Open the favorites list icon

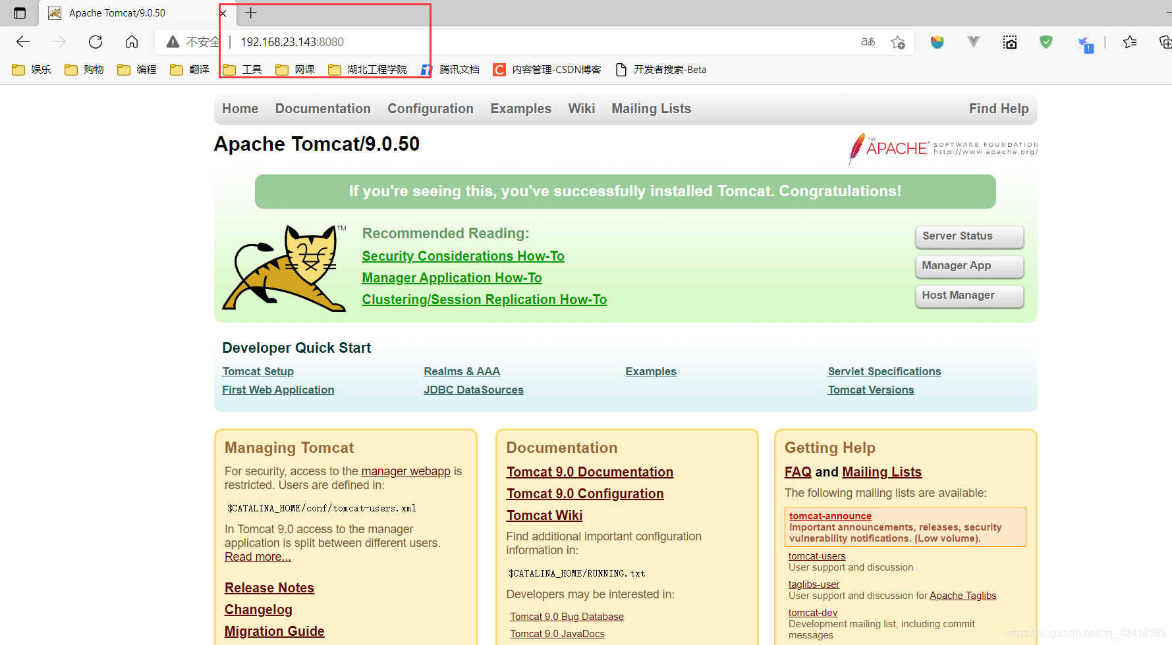tap(1130, 42)
